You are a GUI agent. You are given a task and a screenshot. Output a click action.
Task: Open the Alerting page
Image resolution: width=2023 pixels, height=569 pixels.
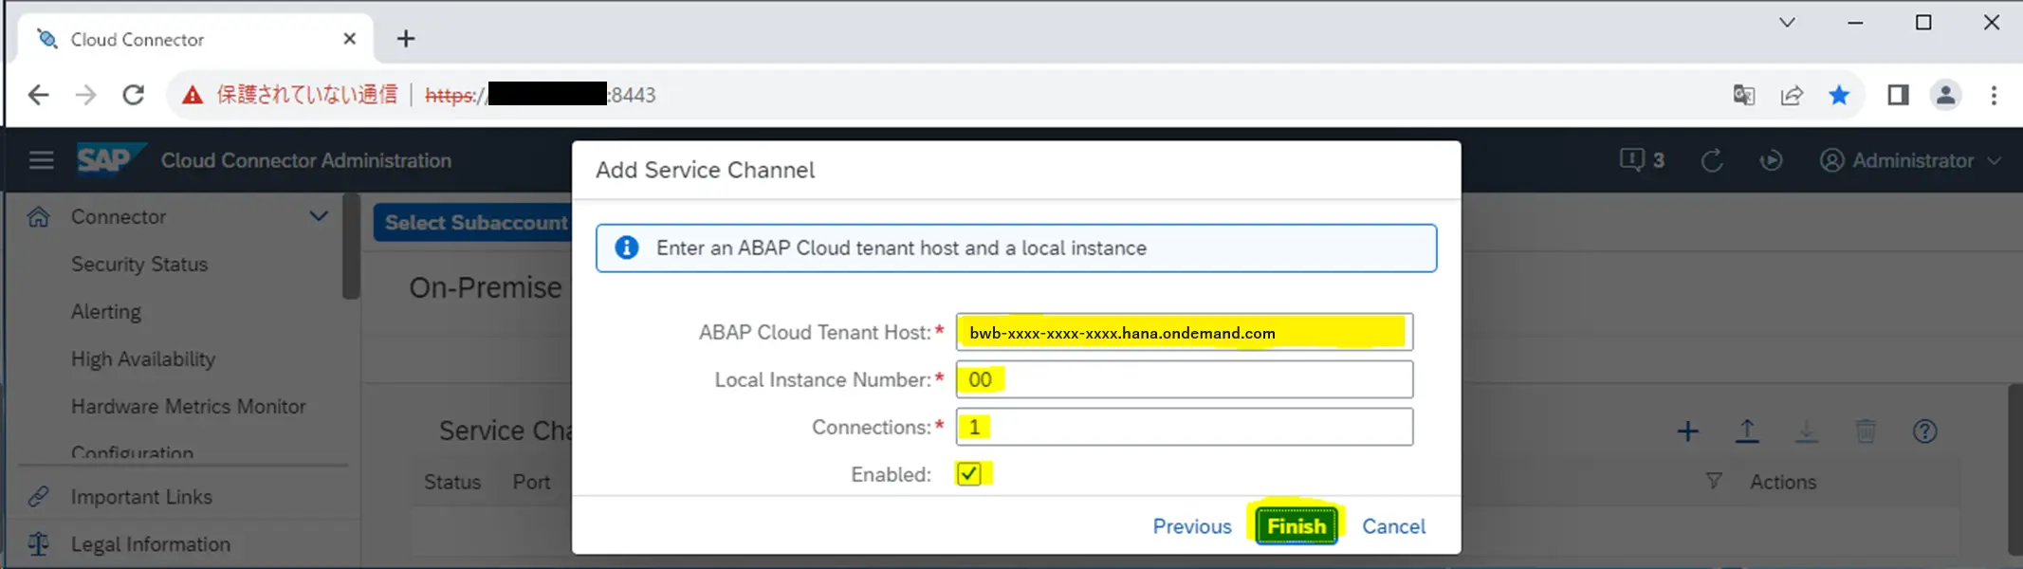[x=106, y=312]
